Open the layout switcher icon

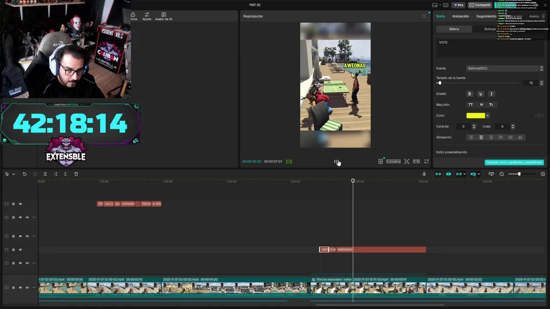435,5
